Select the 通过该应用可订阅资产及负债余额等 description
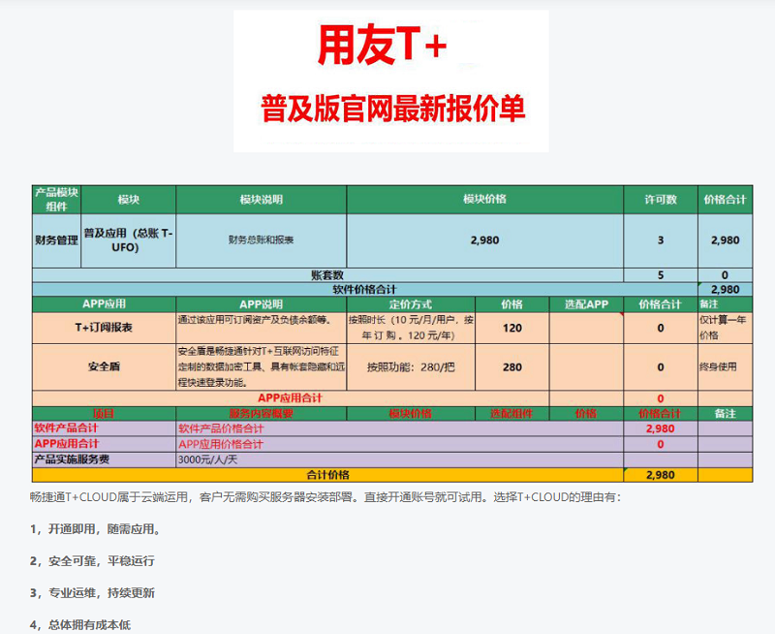Viewport: 775px width, 634px height. point(261,328)
